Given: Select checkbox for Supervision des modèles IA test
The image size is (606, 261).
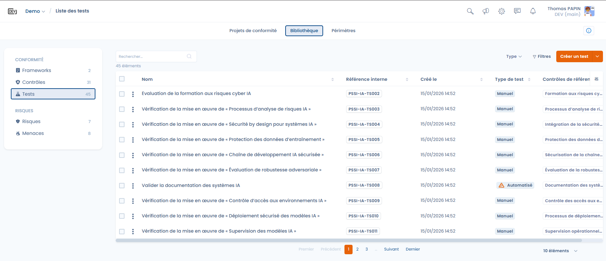Looking at the screenshot, I should 122,232.
